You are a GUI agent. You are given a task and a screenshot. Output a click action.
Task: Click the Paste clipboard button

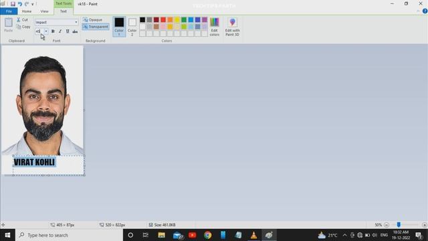(x=9, y=25)
